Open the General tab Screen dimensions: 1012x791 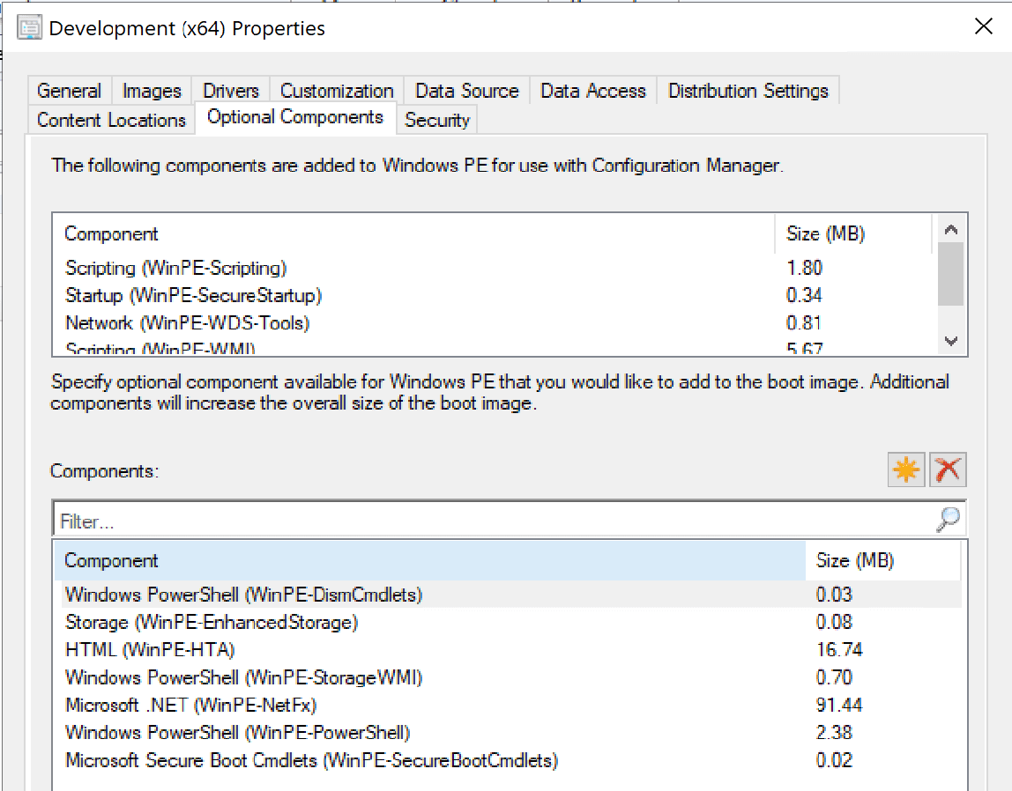click(x=69, y=91)
